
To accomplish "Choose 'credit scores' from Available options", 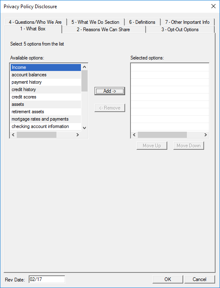I will [46, 97].
